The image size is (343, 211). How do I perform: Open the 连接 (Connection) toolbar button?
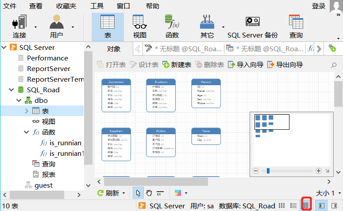19,26
